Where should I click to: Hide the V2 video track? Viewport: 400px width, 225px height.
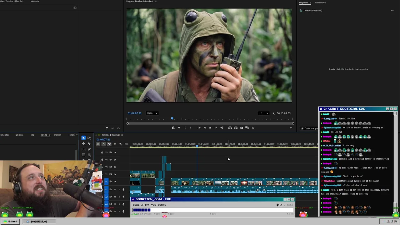click(115, 174)
